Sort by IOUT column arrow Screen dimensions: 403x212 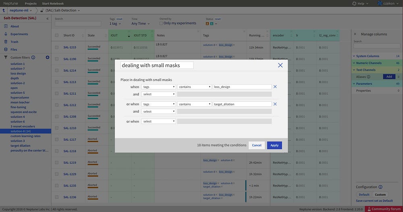point(129,36)
